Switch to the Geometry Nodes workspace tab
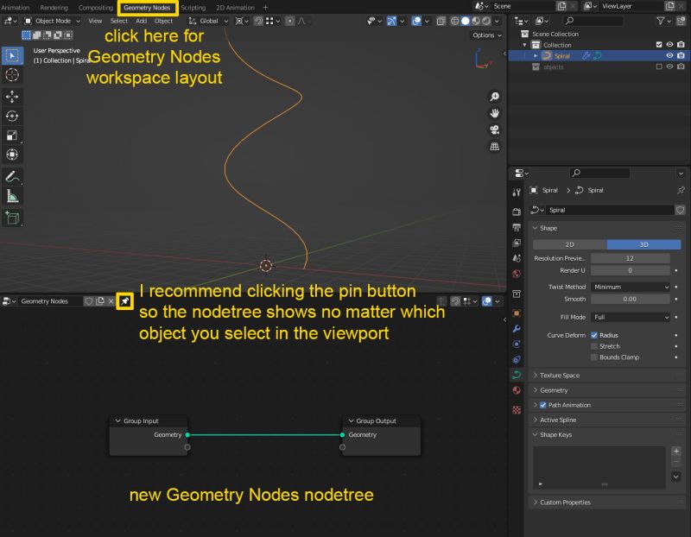 point(147,7)
